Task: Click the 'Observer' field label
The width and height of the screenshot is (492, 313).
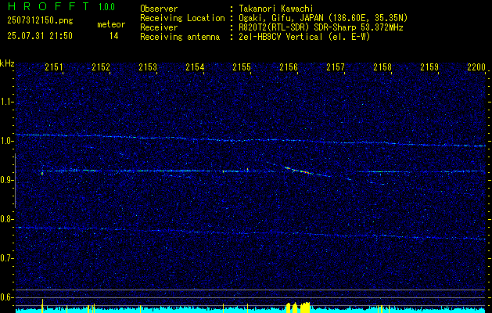Action: pos(159,9)
